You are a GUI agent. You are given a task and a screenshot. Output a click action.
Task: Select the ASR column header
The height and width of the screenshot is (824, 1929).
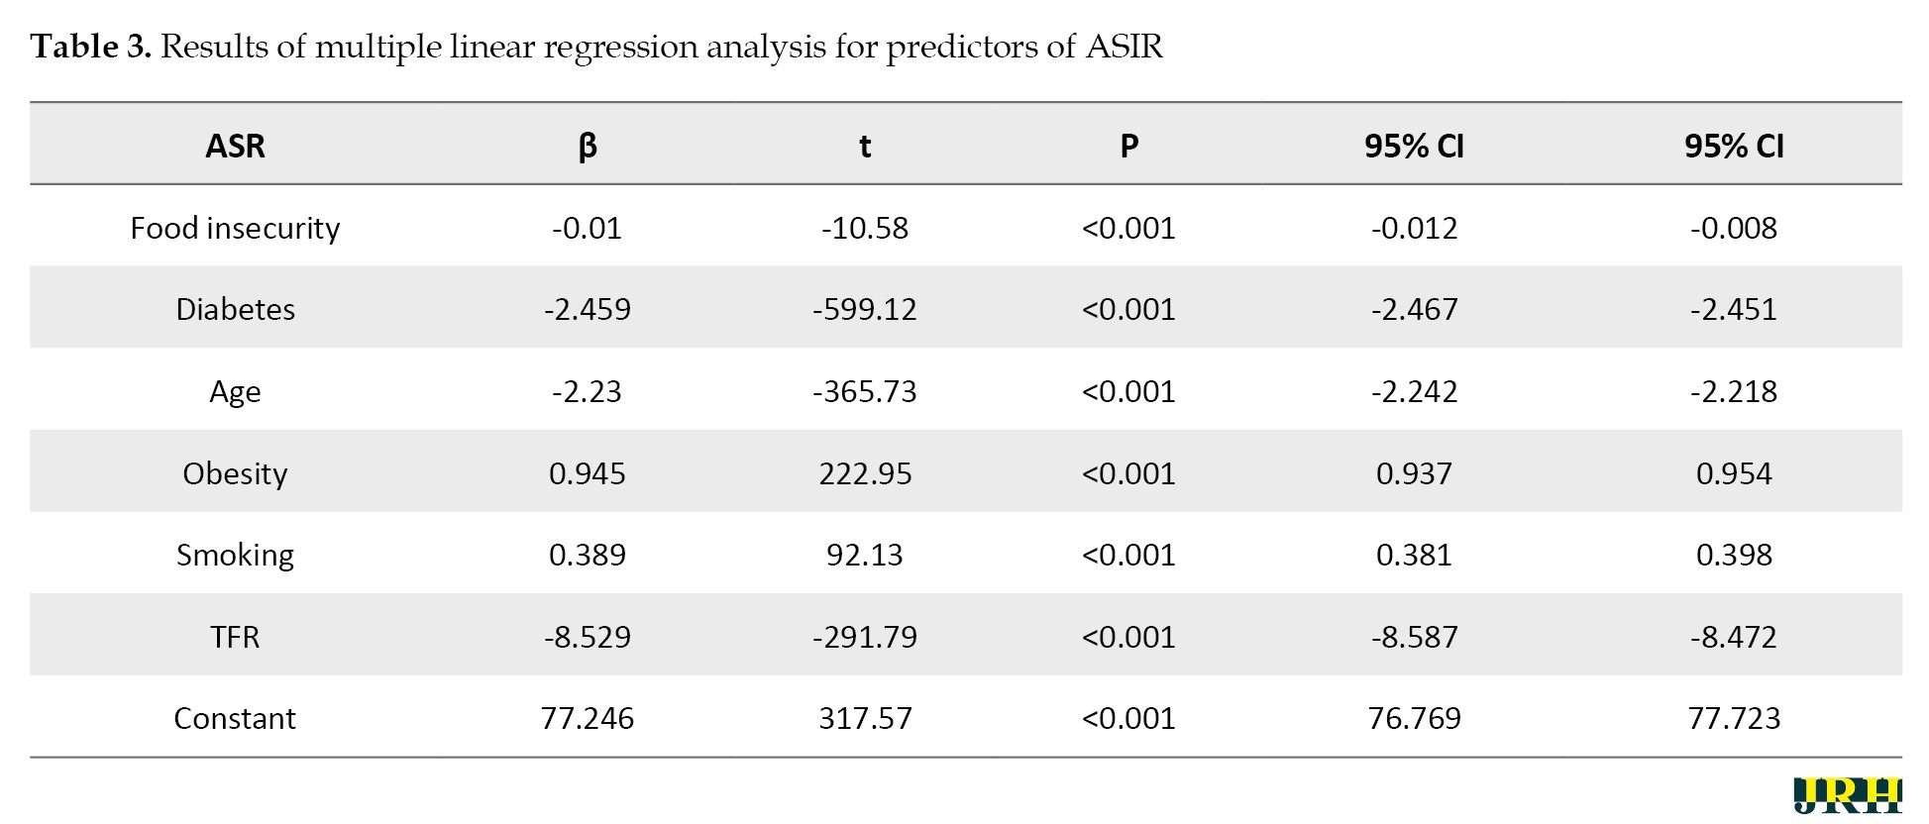pos(235,147)
